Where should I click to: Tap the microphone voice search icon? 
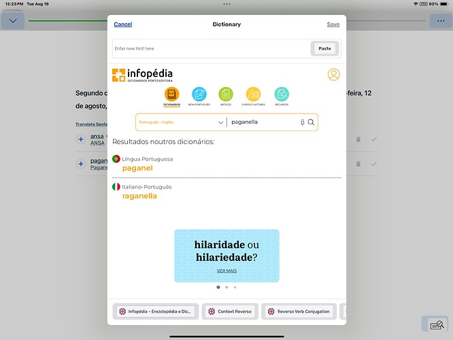click(302, 122)
